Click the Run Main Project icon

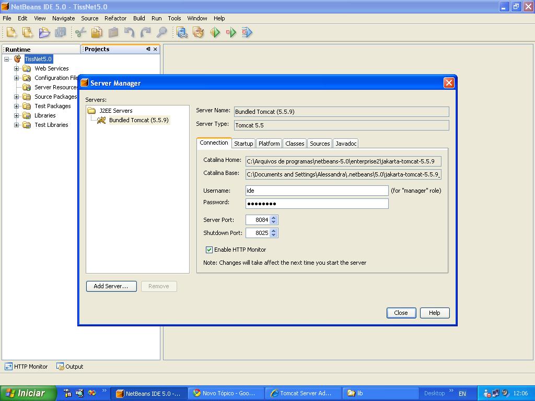pyautogui.click(x=215, y=32)
